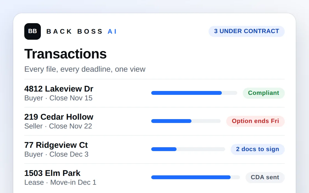
Task: Open the 3 UNDER CONTRACT badge
Action: coord(247,31)
